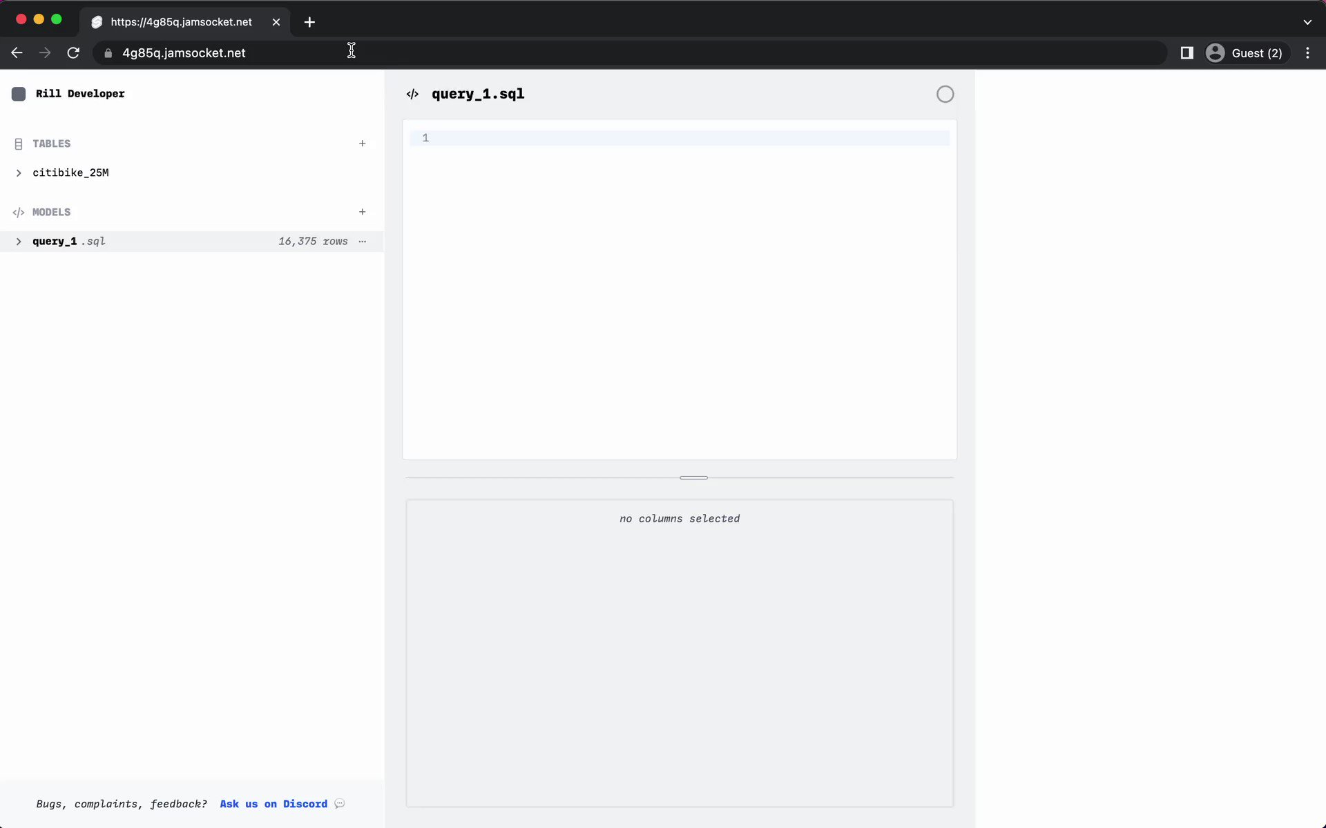Click the Tables section database icon
The image size is (1326, 828).
[19, 144]
